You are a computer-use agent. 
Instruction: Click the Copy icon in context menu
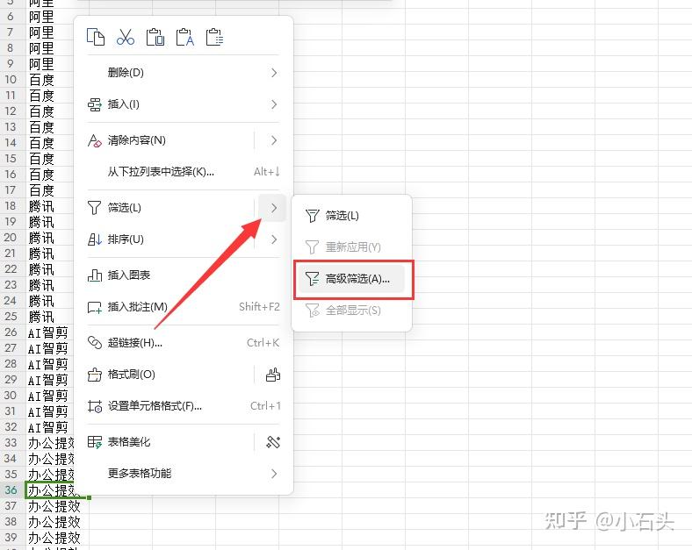(x=96, y=37)
